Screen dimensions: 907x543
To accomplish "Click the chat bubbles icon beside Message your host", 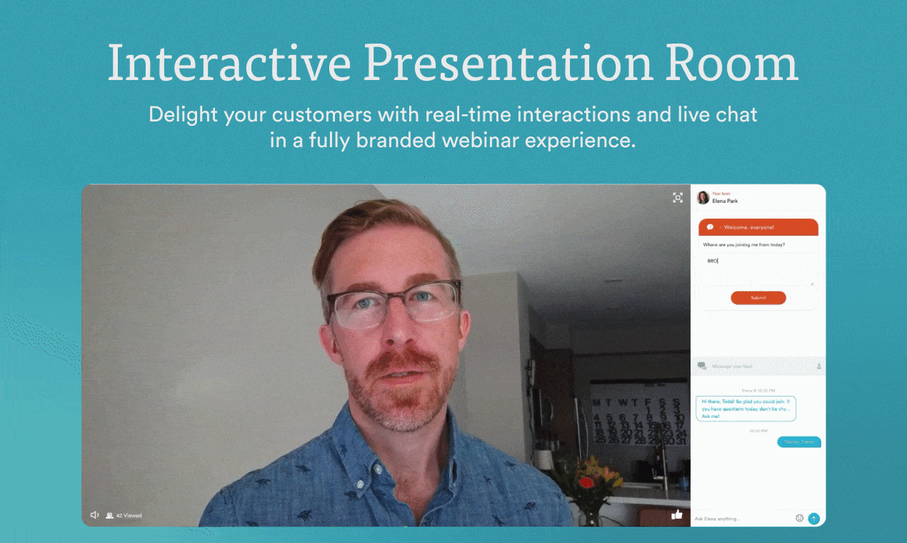I will pos(702,366).
